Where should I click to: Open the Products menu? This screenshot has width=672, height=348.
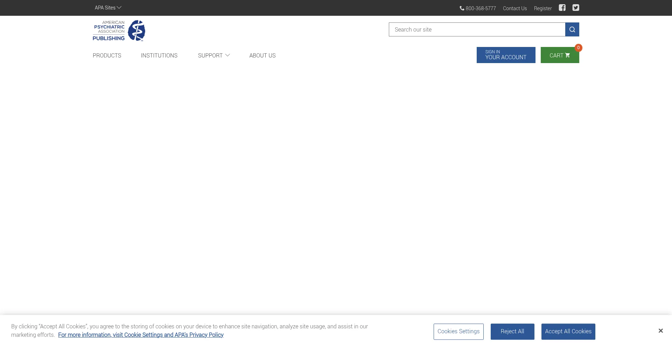(107, 55)
